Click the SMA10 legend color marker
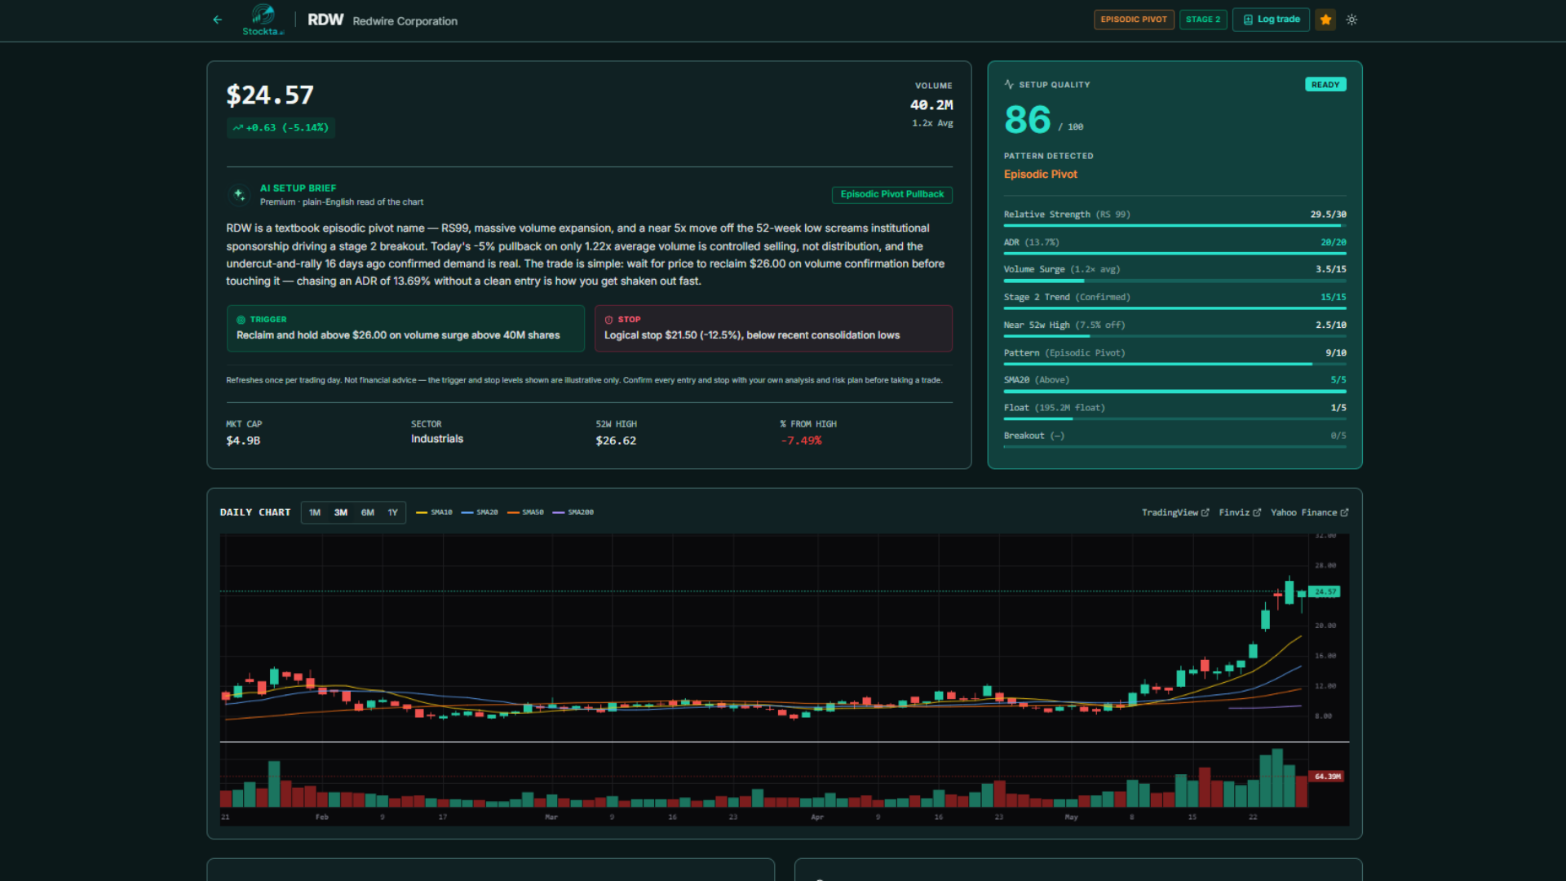The height and width of the screenshot is (881, 1566). click(422, 512)
